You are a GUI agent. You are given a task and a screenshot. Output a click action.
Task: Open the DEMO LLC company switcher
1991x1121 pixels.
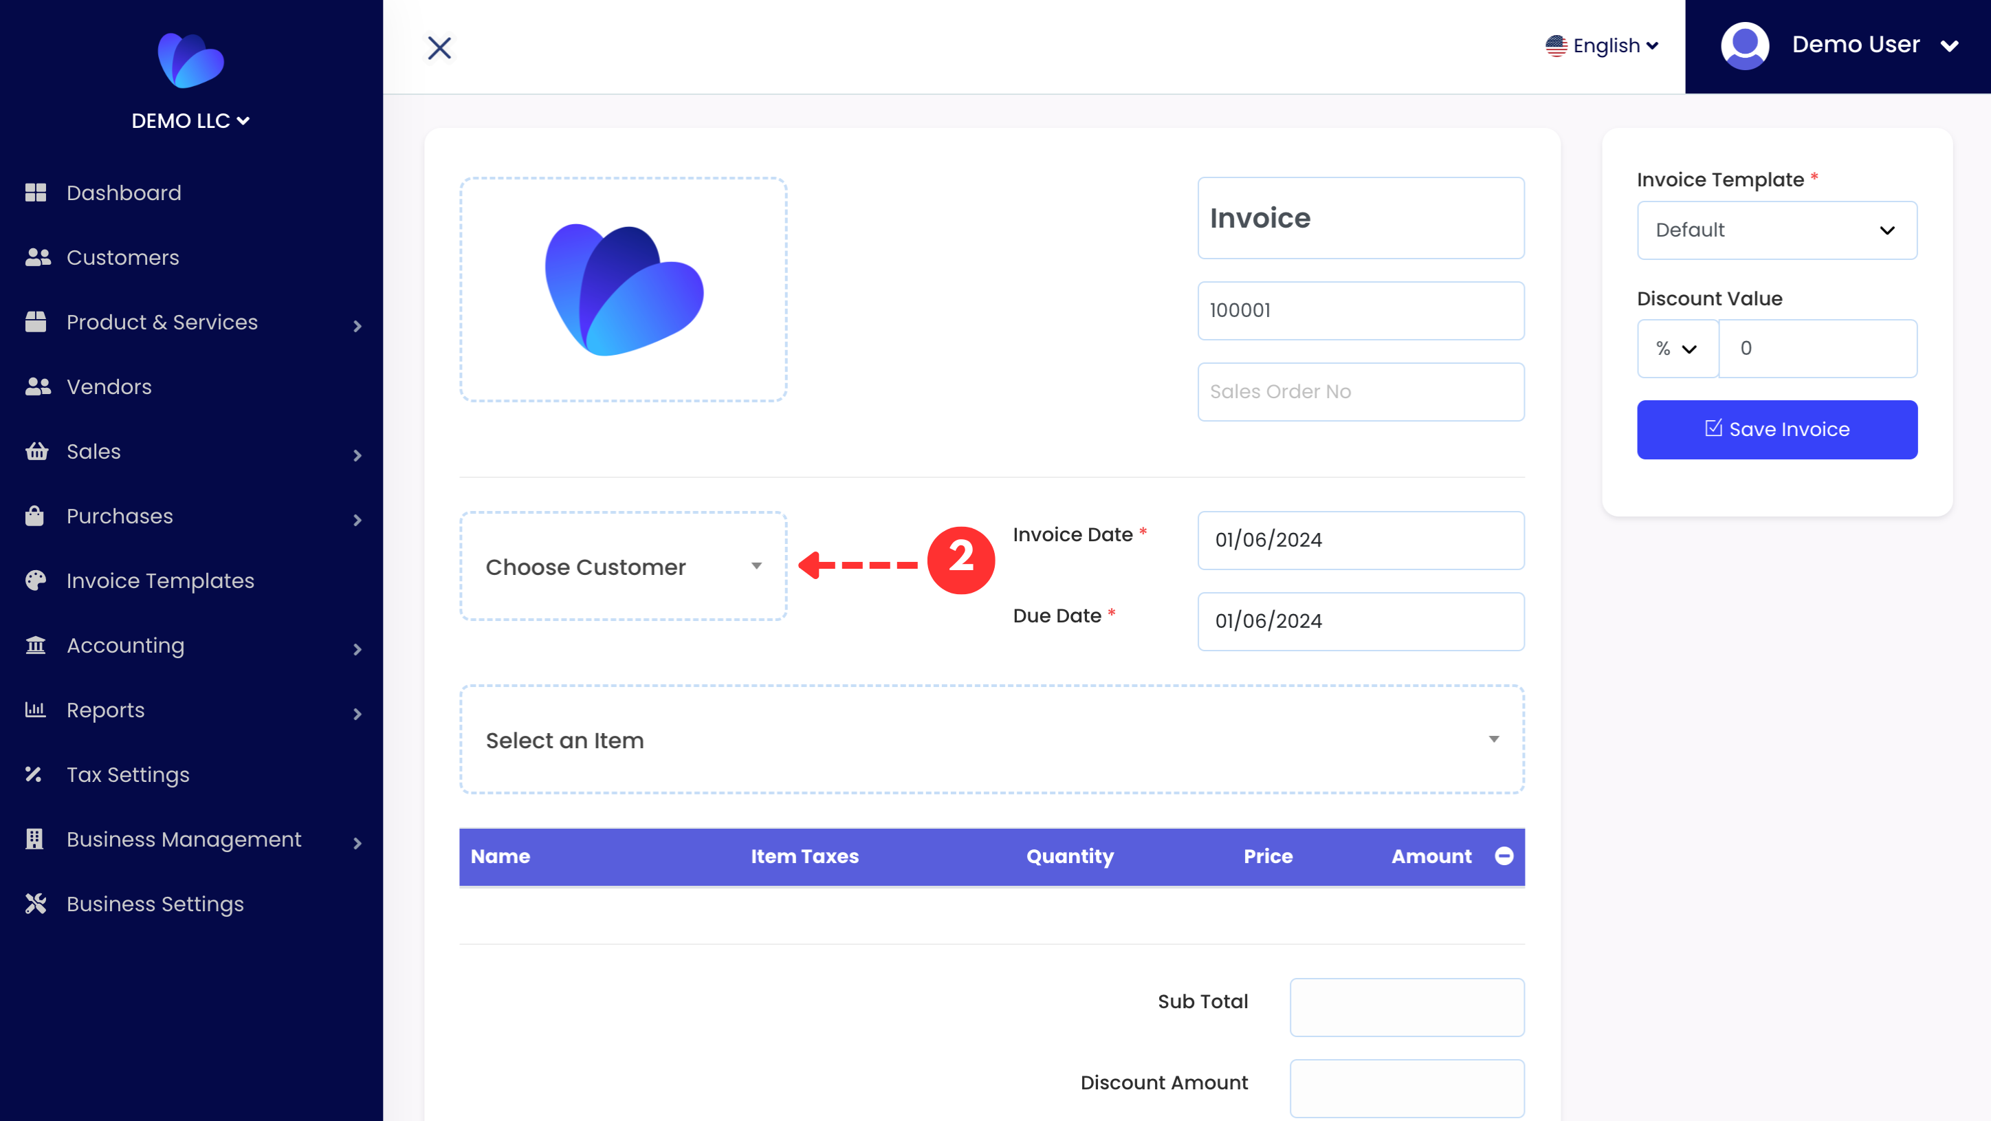tap(190, 120)
